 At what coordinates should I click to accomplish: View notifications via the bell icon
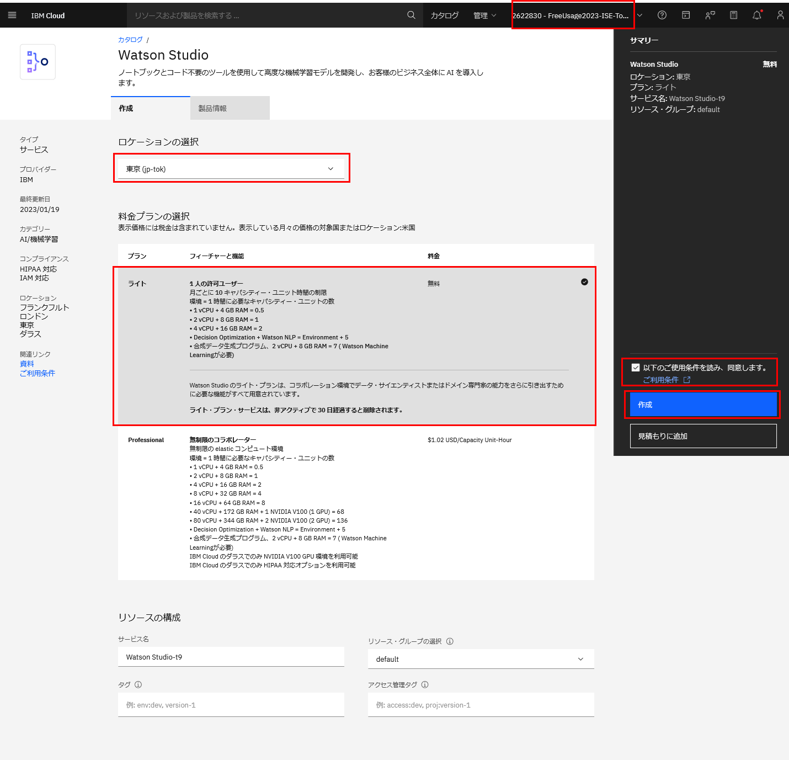(756, 15)
